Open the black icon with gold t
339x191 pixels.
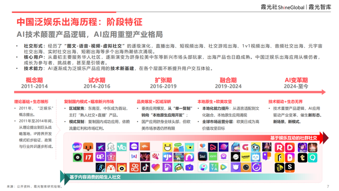(x=303, y=158)
